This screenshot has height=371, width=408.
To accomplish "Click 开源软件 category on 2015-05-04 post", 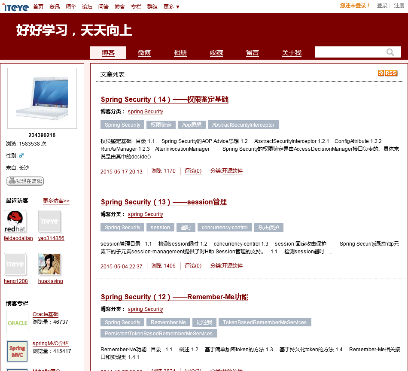I will click(x=232, y=266).
